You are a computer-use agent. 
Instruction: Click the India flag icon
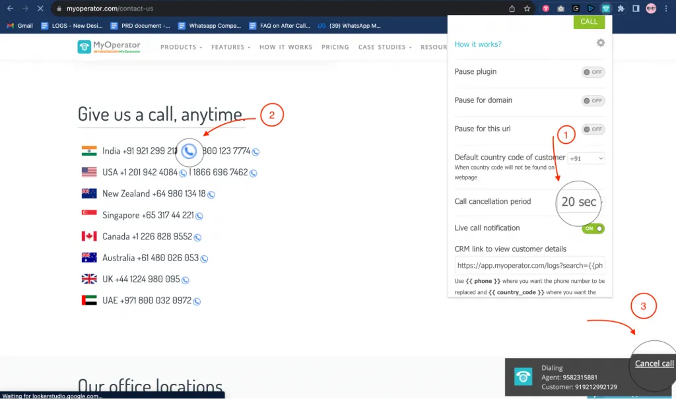click(x=89, y=151)
